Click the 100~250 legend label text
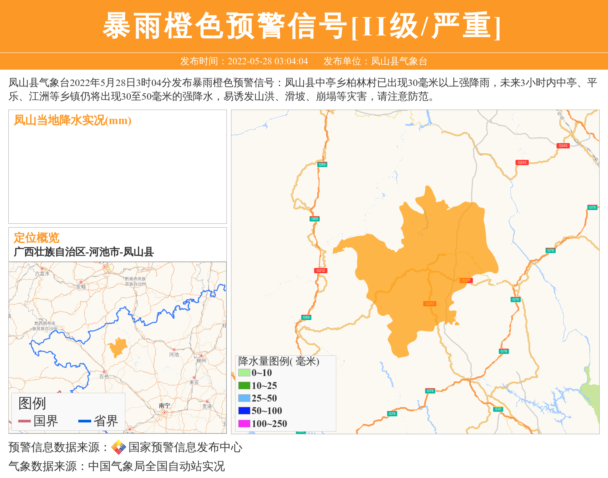The height and width of the screenshot is (478, 608). (x=269, y=424)
